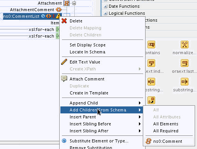The height and width of the screenshot is (149, 197).
Task: Select the oraext:last function icon
Action: pyautogui.click(x=185, y=63)
